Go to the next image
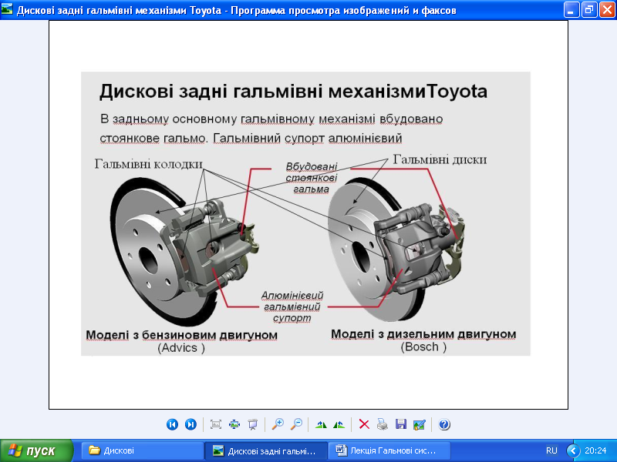617x462 pixels. pyautogui.click(x=190, y=424)
